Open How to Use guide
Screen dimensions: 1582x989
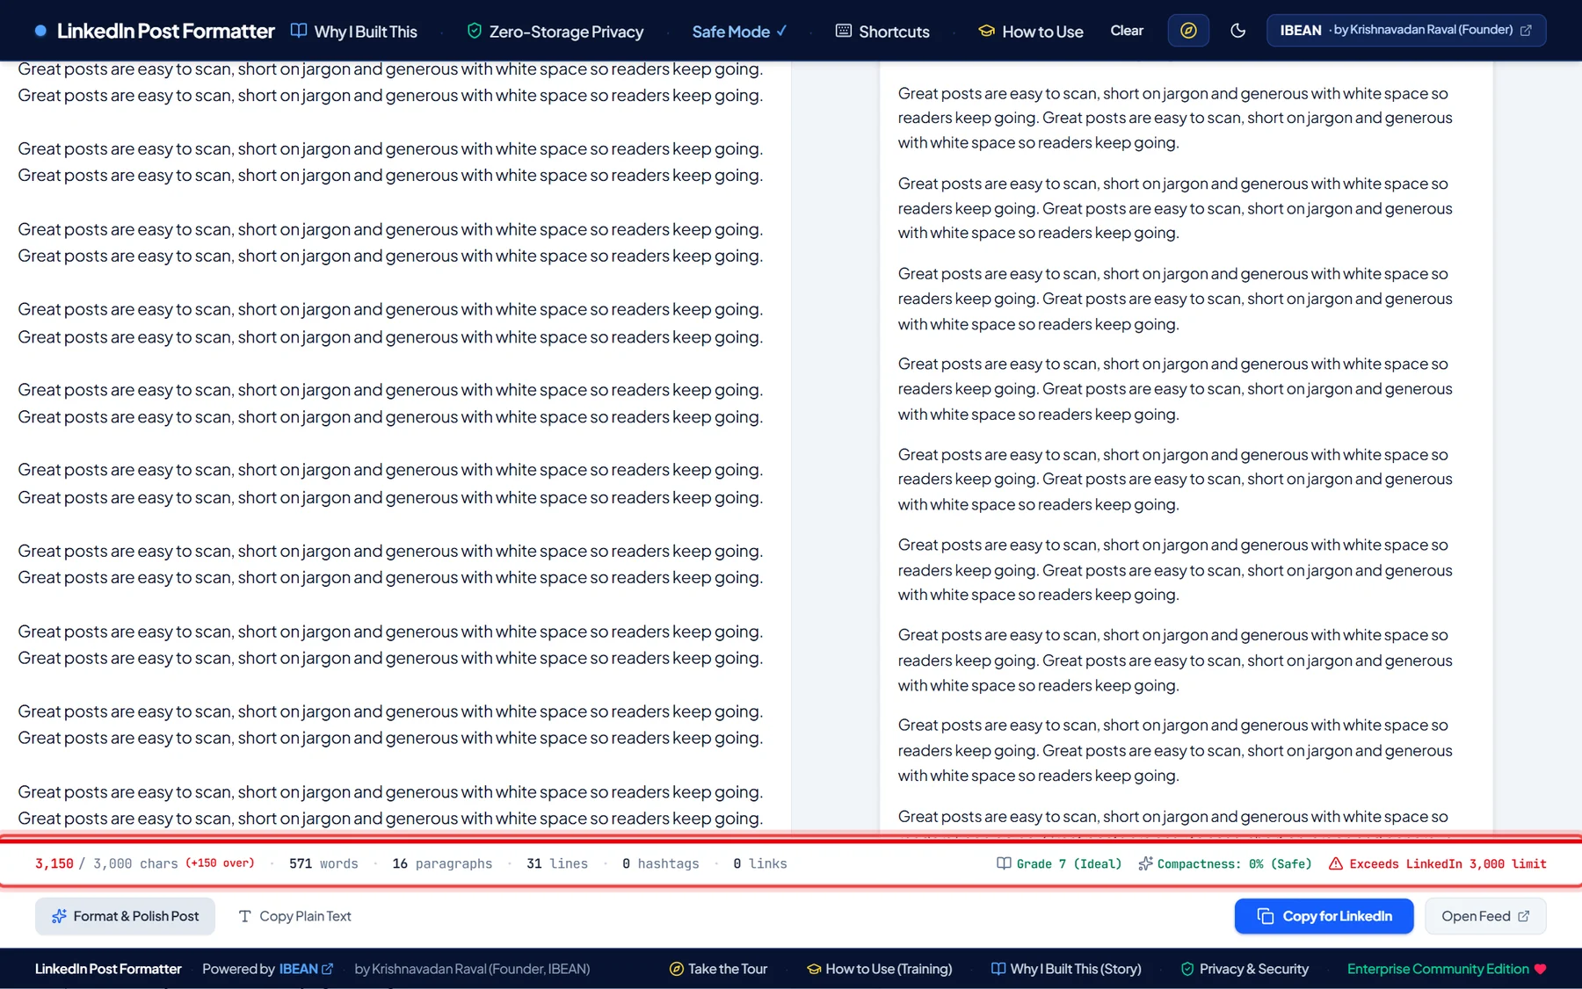[1031, 32]
